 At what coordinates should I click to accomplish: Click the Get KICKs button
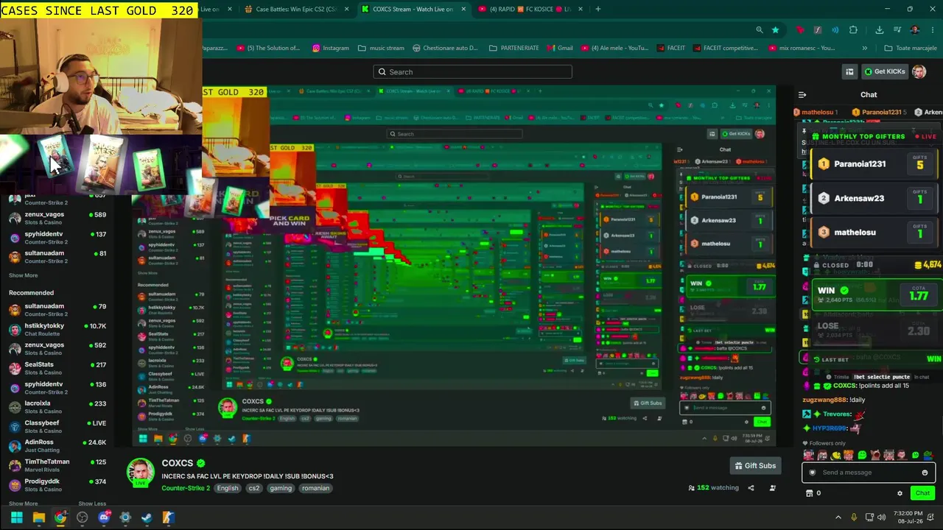[x=883, y=71]
